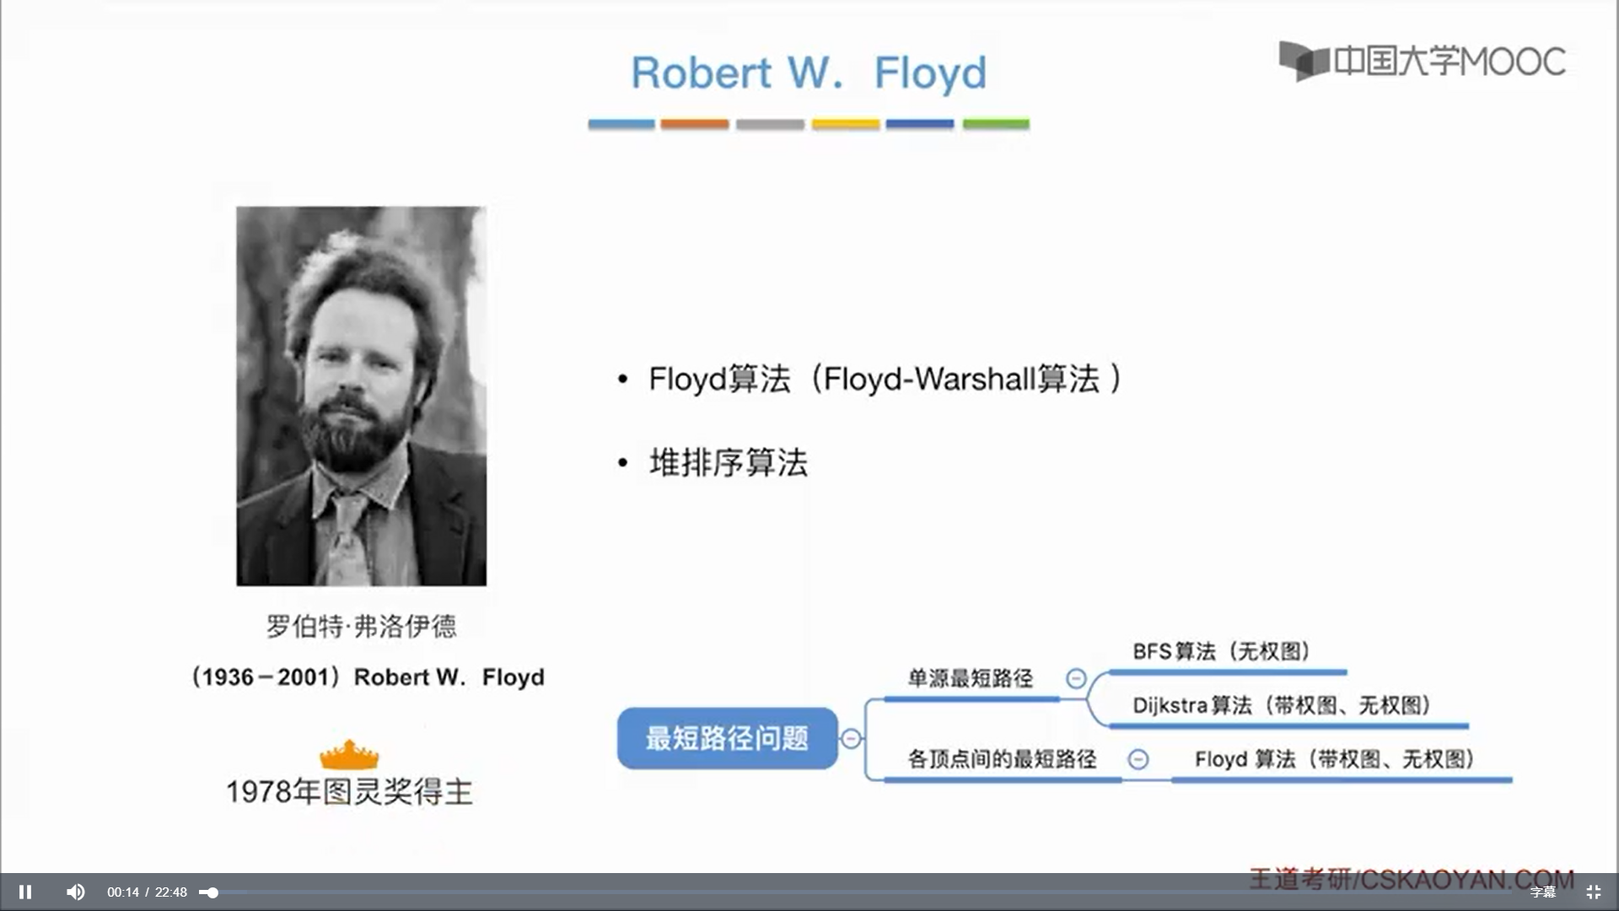Viewport: 1619px width, 911px height.
Task: Click the orange bar under title
Action: pos(694,124)
